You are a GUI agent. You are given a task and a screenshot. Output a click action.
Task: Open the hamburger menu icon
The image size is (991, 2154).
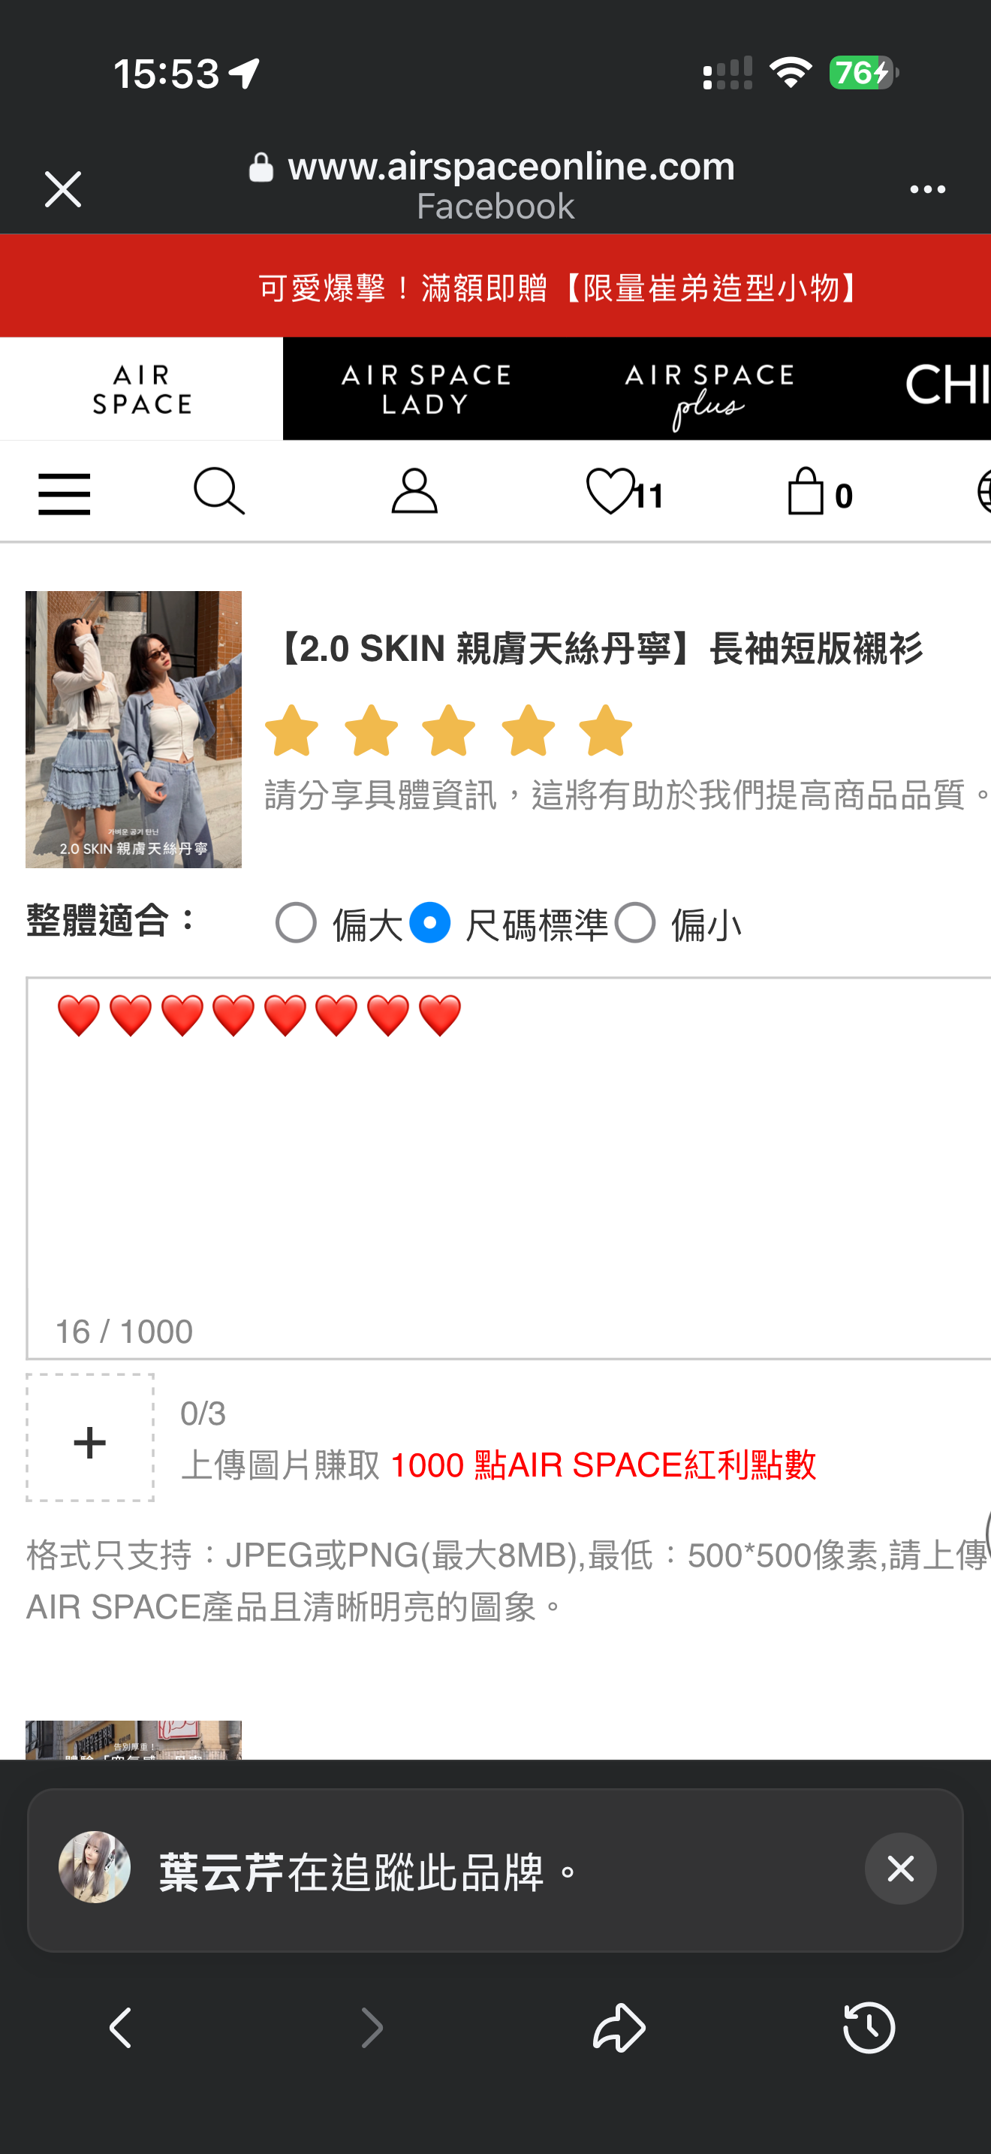(x=65, y=493)
